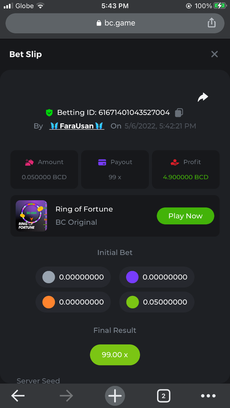Open the Ring of Fortune thumbnail
The width and height of the screenshot is (230, 408).
tap(31, 216)
